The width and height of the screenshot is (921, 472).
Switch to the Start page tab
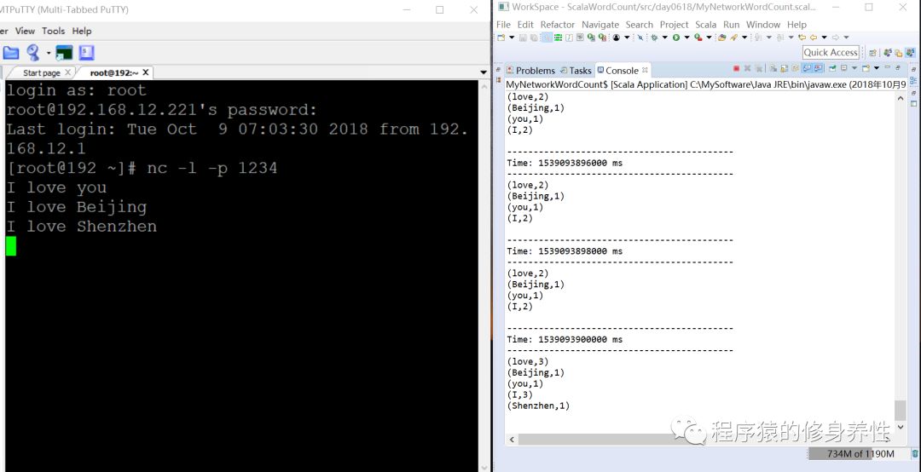(41, 72)
